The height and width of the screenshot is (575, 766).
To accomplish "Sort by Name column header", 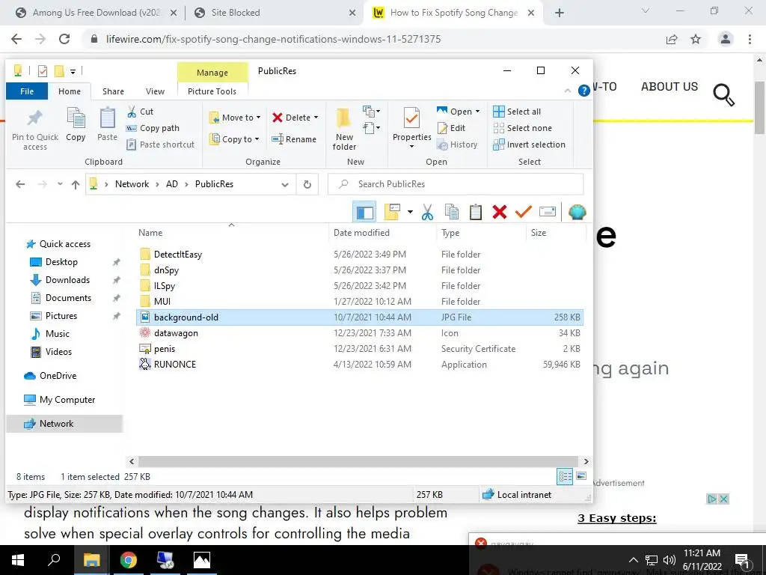I will tap(232, 233).
